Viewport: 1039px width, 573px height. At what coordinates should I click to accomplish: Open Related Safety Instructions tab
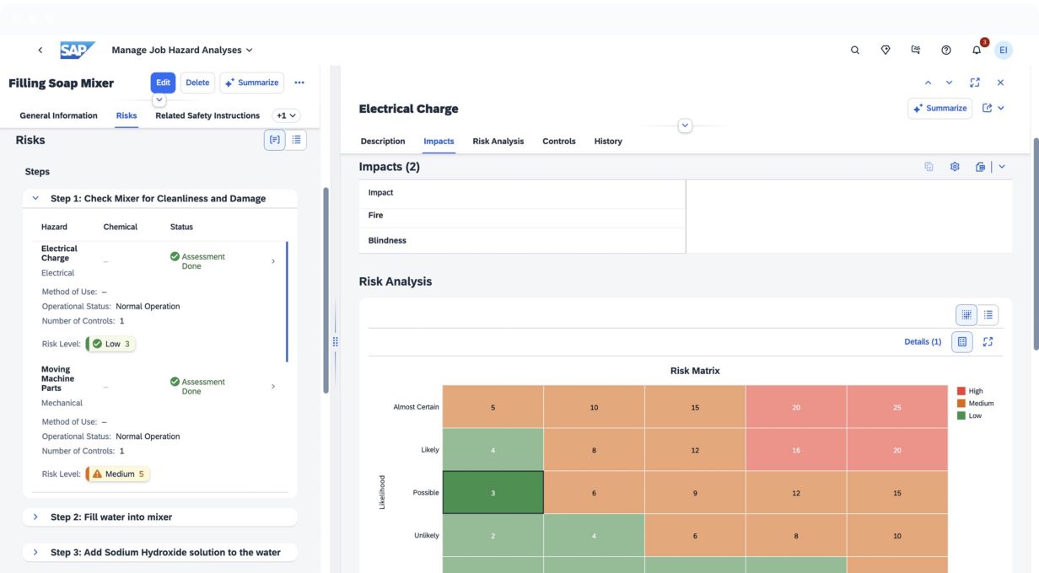207,115
